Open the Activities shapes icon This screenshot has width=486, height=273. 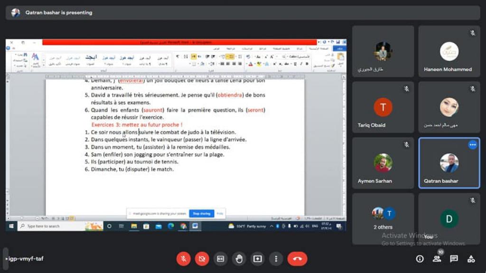click(x=471, y=259)
